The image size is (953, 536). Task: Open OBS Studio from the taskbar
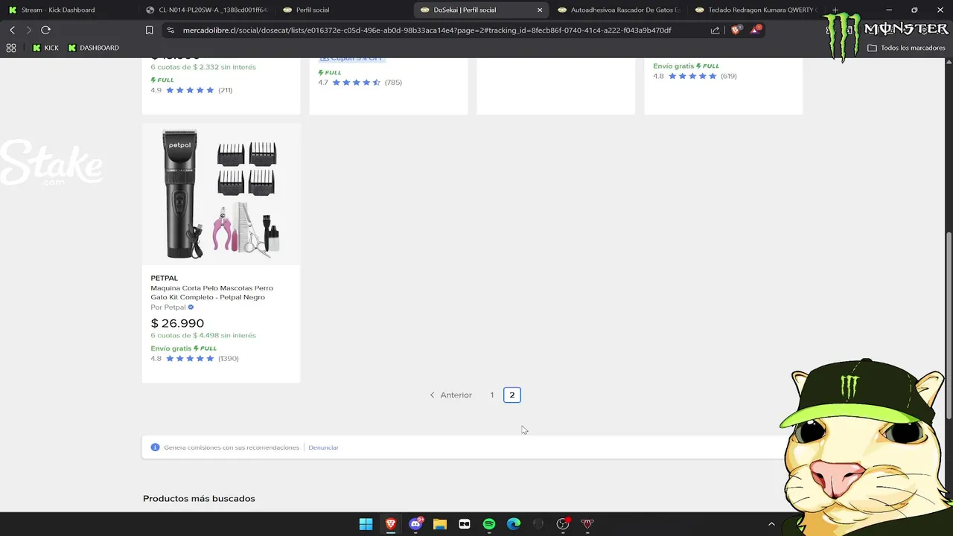tap(563, 524)
